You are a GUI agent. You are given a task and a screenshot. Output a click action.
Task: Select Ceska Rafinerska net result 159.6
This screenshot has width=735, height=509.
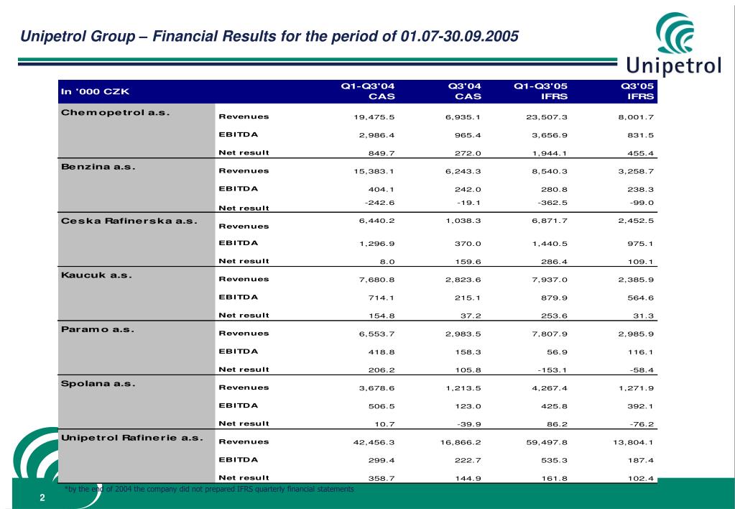[x=468, y=262]
